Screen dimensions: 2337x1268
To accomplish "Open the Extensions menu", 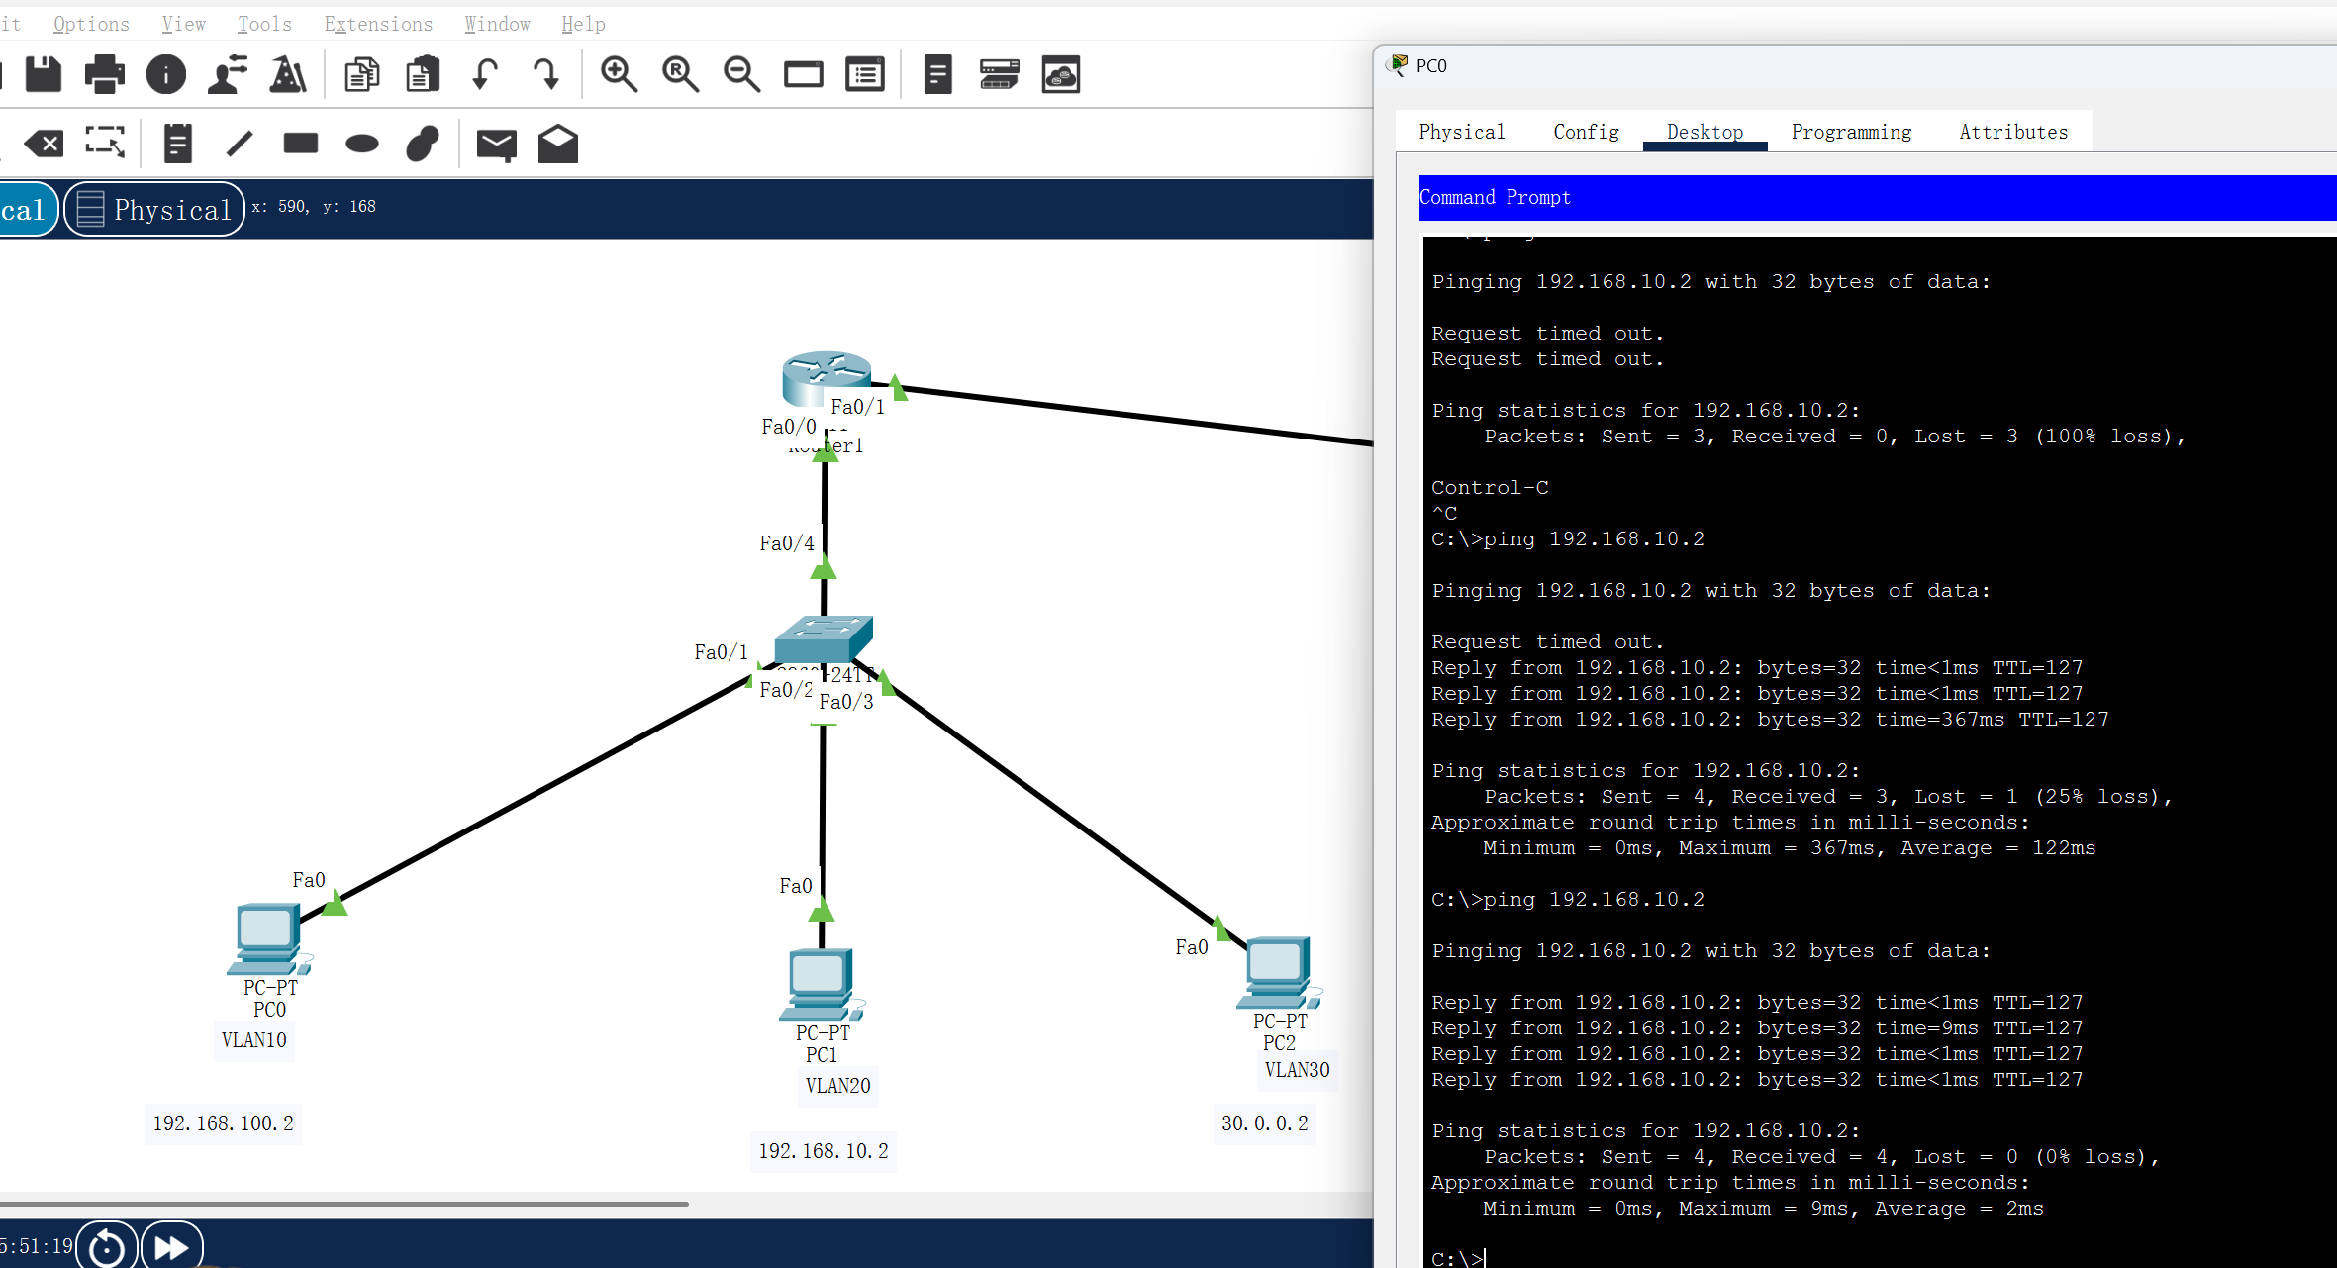I will [x=378, y=24].
